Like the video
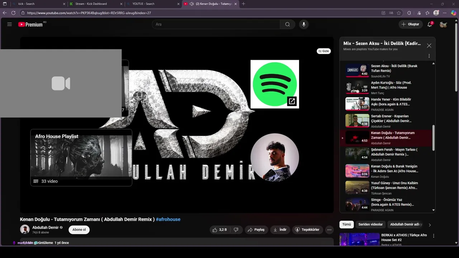Screen dimensions: 459x258 (x=219, y=230)
